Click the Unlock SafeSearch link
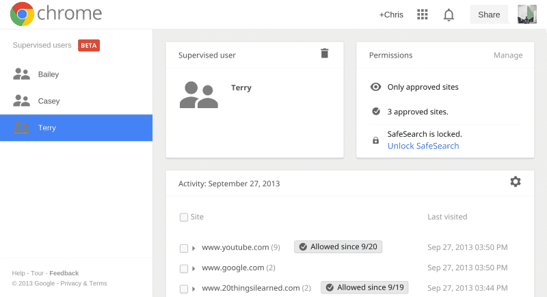 pos(423,146)
